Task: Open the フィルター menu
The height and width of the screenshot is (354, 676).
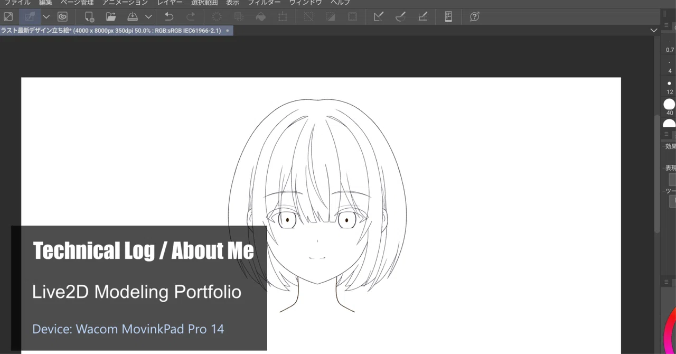Action: (264, 3)
